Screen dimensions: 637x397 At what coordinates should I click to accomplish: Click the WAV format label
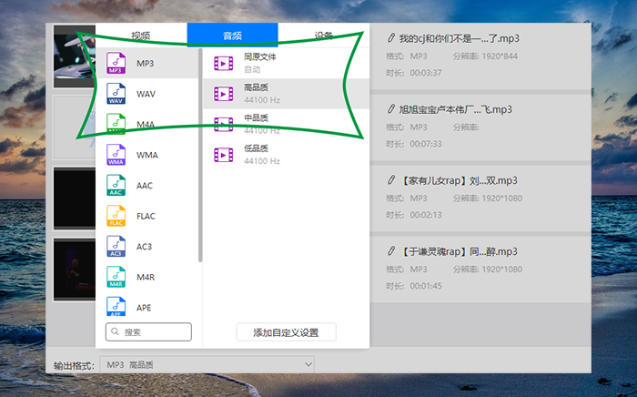coord(146,94)
